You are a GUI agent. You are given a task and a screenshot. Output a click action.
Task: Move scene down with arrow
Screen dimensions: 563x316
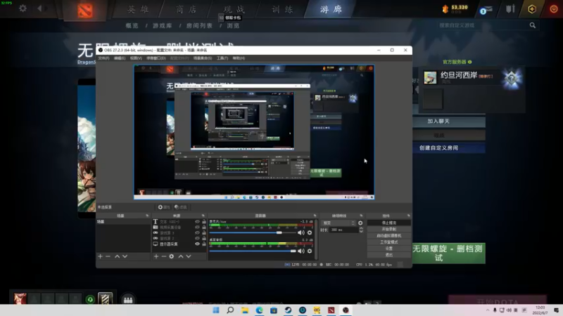point(125,256)
